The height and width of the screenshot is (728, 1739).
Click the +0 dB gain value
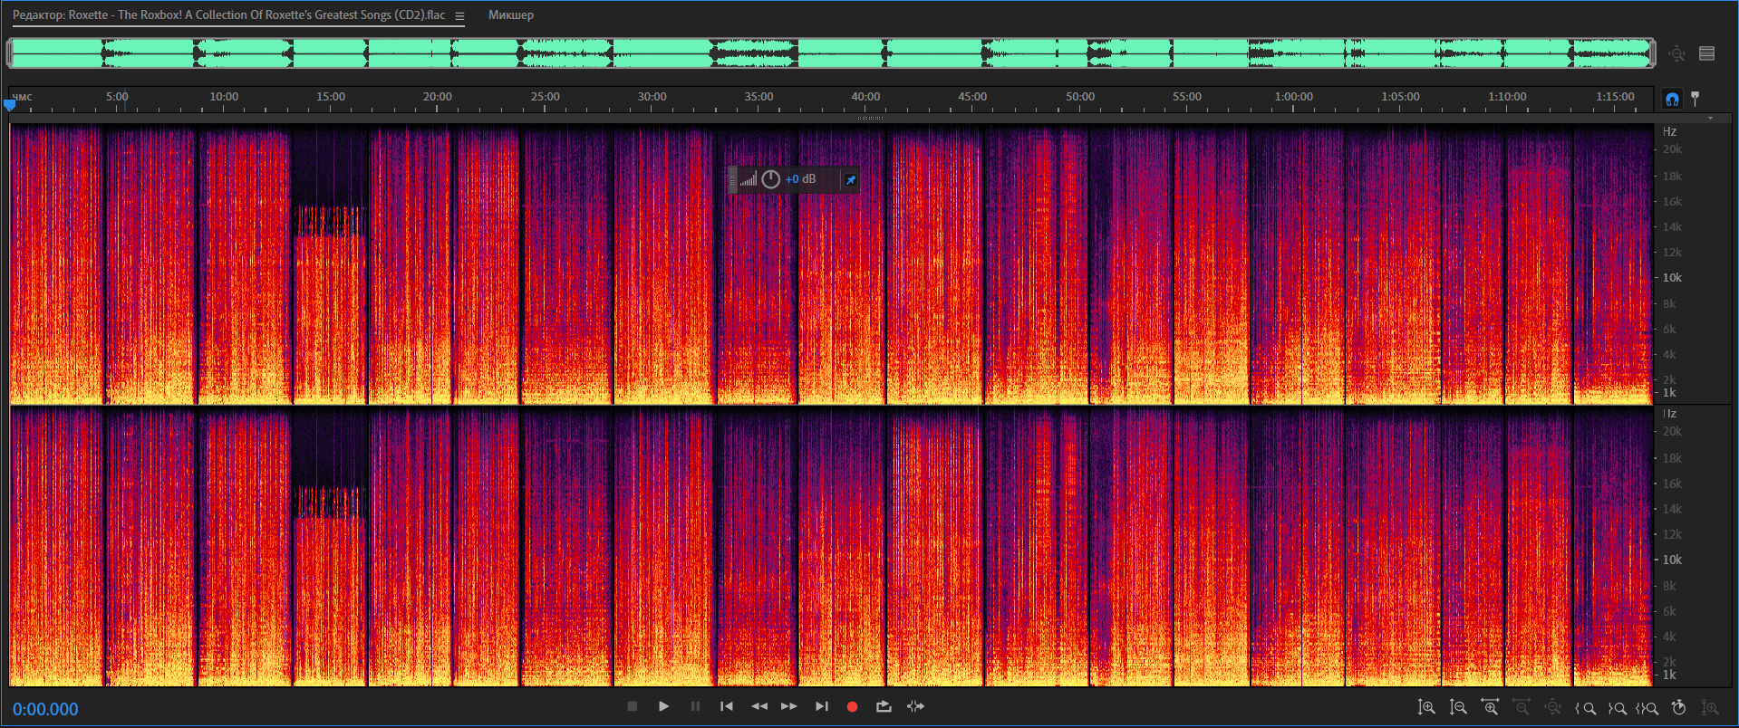click(x=800, y=179)
